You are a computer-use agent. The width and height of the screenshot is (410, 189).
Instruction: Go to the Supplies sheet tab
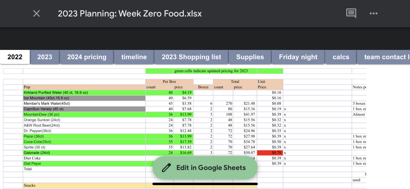(250, 57)
